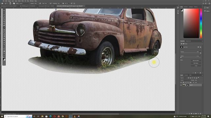This screenshot has height=118, width=211.
Task: Add vector mask icon in Properties
Action: (x=200, y=47)
